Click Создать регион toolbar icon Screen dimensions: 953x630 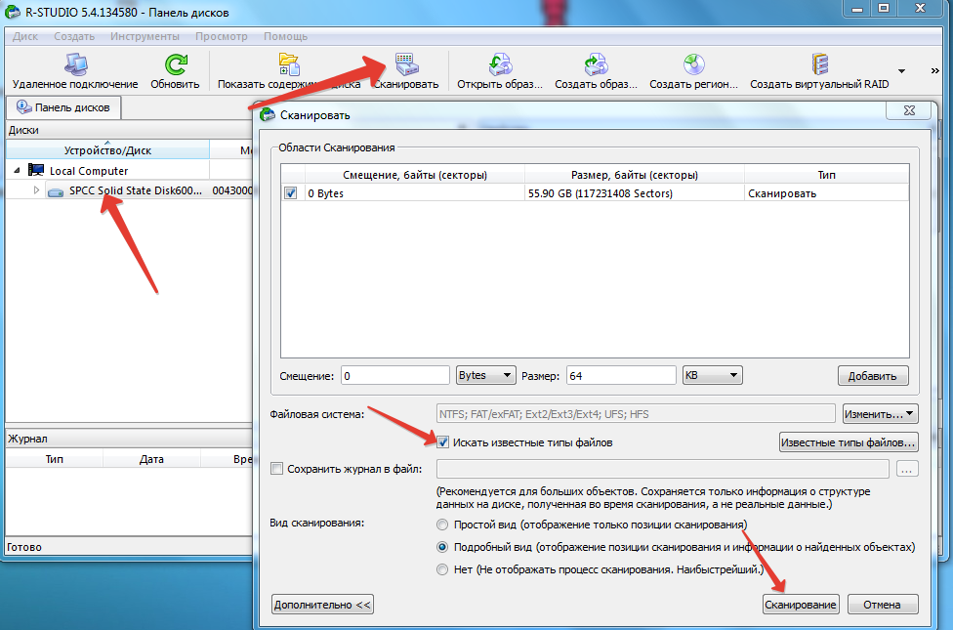[693, 64]
